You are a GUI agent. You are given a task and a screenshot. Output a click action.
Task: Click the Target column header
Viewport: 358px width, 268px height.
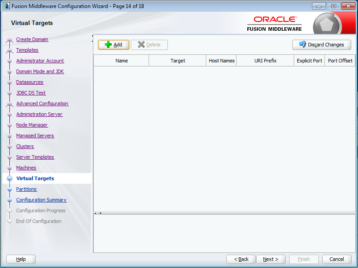point(178,61)
